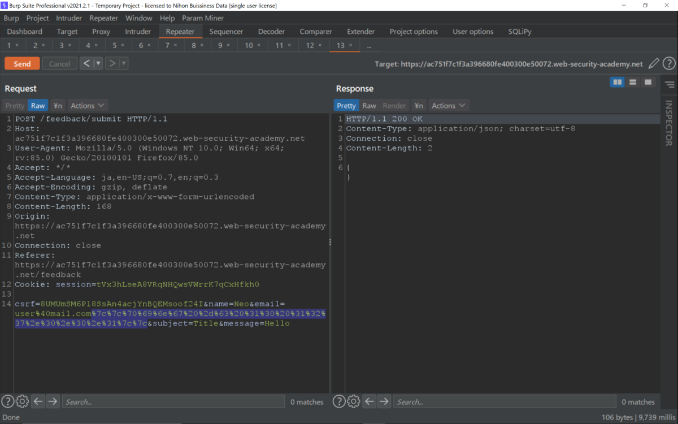
Task: Go forward to next request in history
Action: tap(112, 63)
